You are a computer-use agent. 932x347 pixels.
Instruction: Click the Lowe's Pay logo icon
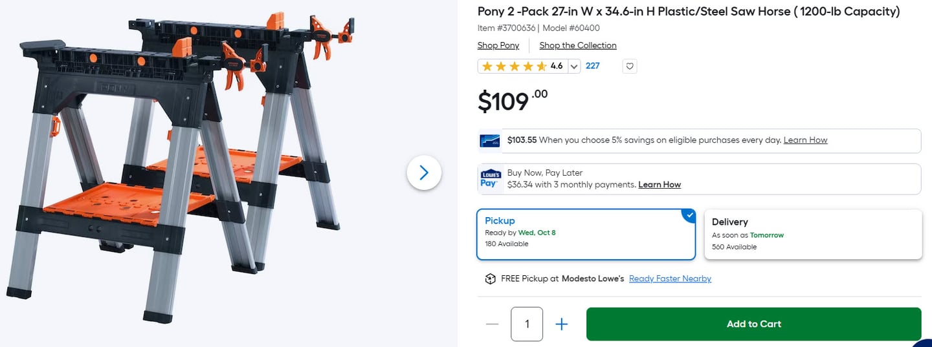point(490,179)
